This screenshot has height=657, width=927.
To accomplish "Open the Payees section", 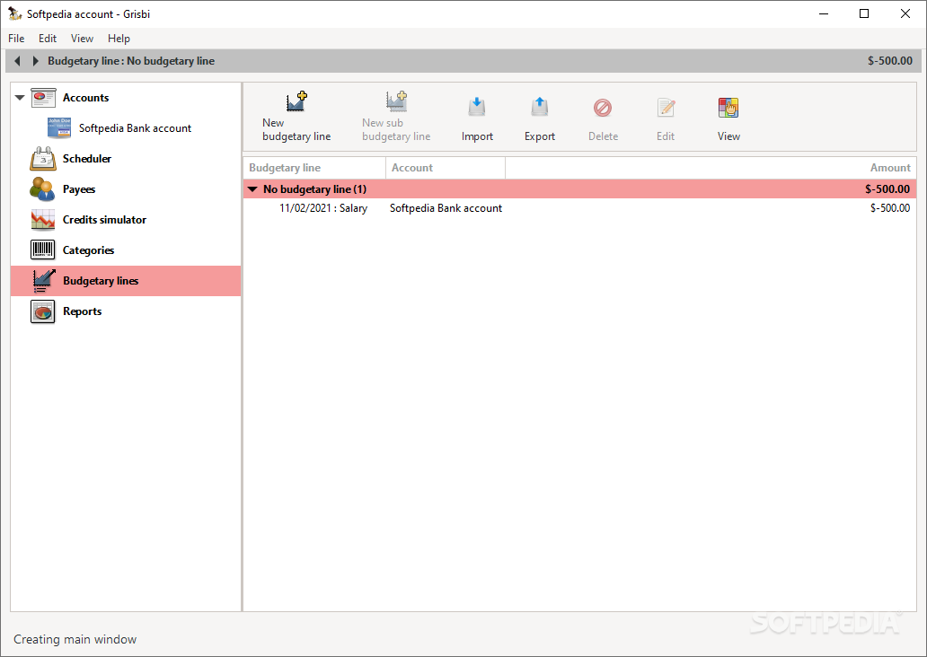I will [x=79, y=189].
